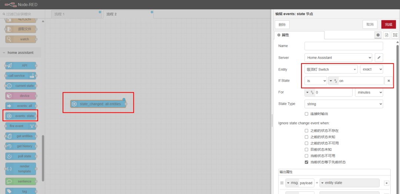The width and height of the screenshot is (400, 194).
Task: Check 之前的状态未知 option
Action: pos(306,137)
